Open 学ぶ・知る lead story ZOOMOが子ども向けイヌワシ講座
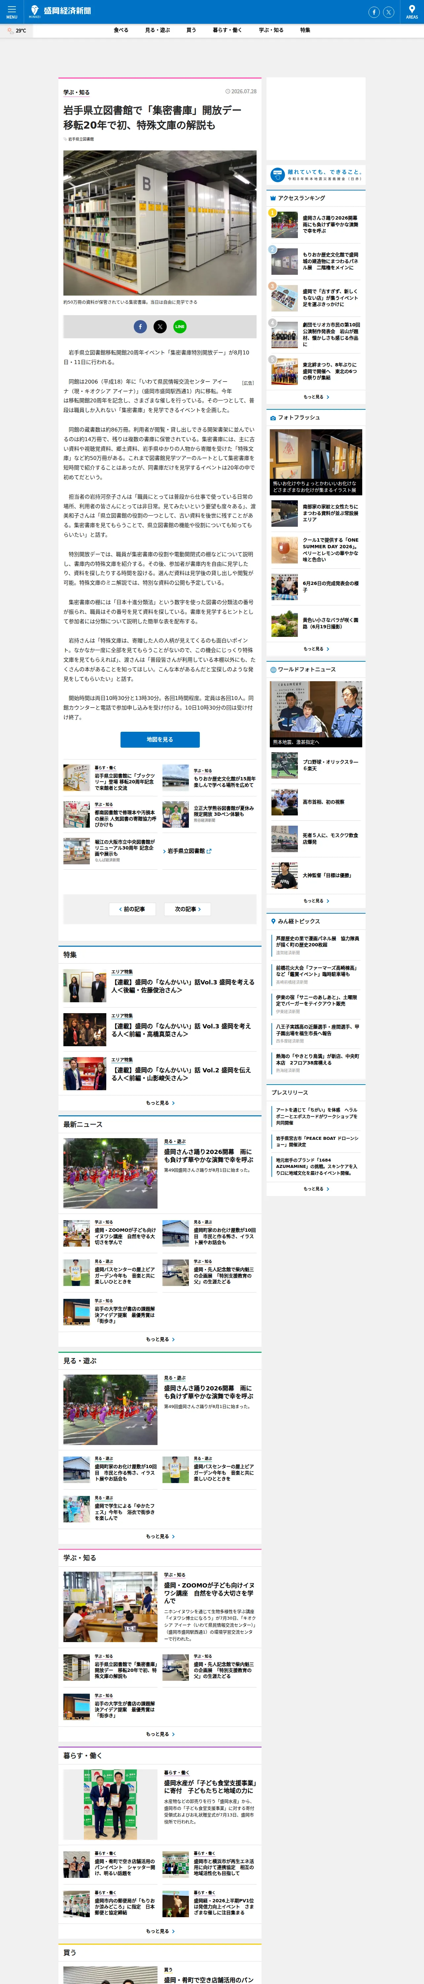424x1984 pixels. coord(160,1607)
